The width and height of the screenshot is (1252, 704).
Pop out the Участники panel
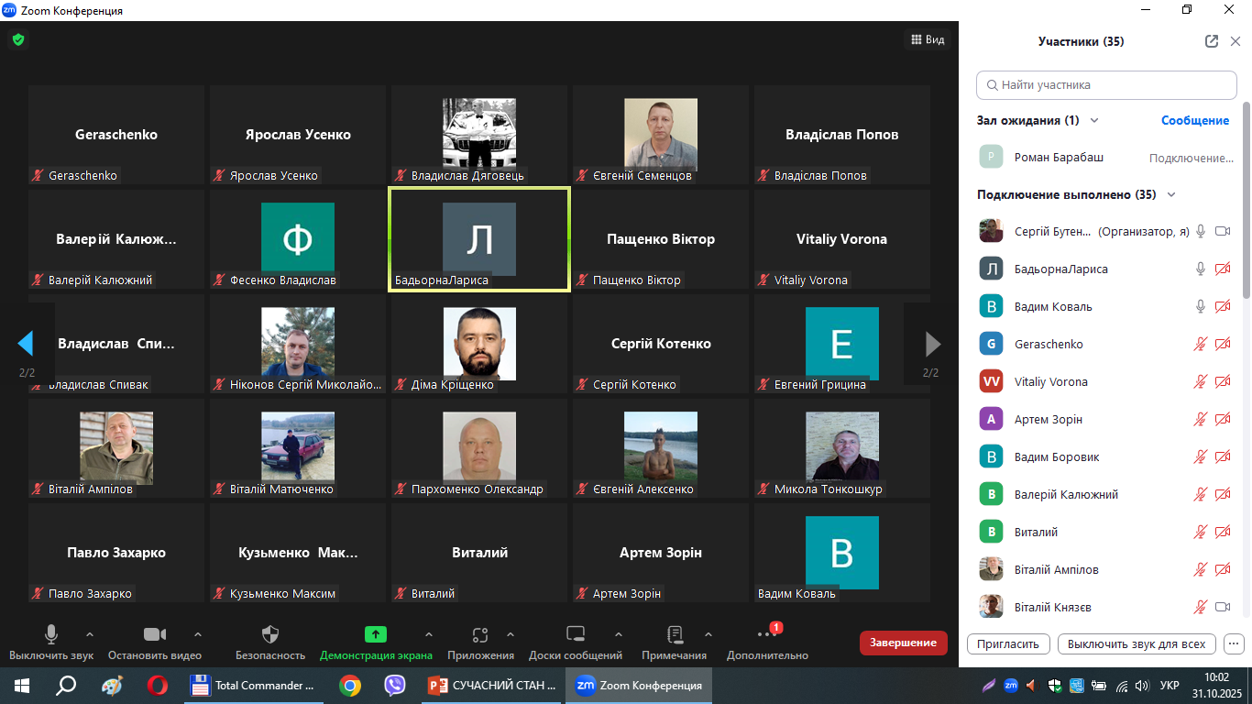[x=1212, y=41]
